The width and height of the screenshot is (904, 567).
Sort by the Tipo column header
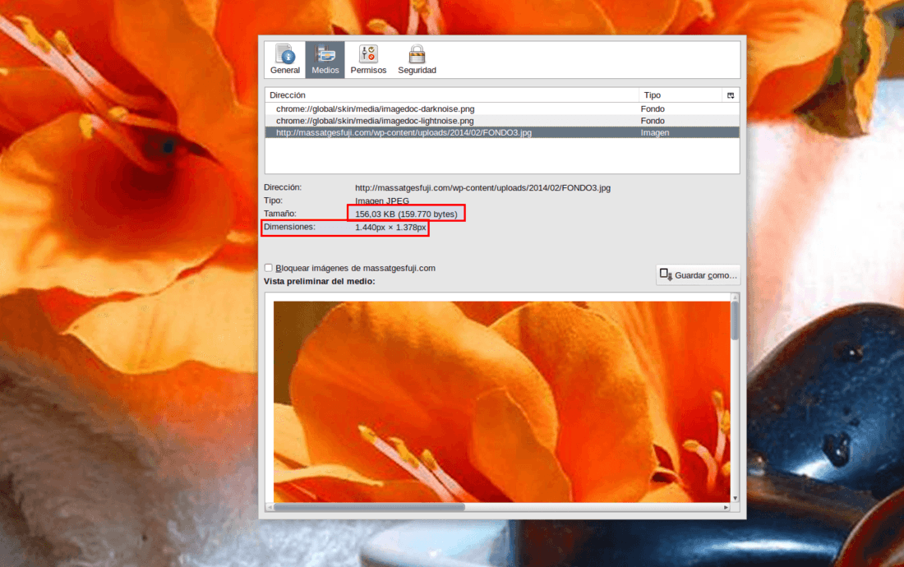coord(680,95)
